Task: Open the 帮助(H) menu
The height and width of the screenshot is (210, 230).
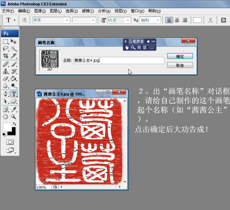Action: click(x=154, y=11)
